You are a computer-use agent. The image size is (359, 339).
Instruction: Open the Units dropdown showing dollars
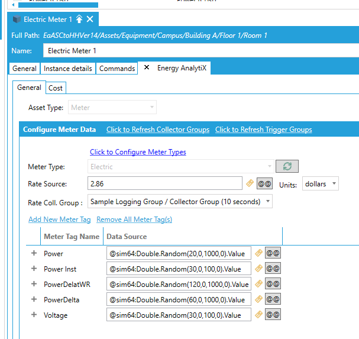coord(321,183)
